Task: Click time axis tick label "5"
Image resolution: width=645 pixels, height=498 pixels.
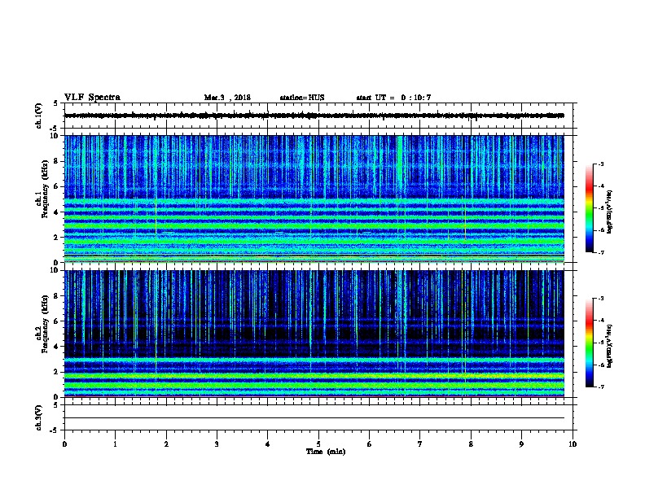Action: [318, 444]
